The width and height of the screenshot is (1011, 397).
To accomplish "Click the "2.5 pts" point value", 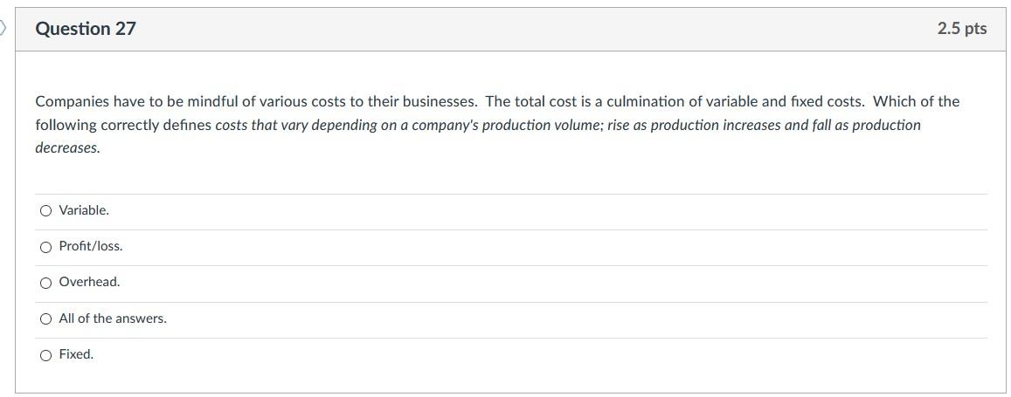I will (961, 29).
